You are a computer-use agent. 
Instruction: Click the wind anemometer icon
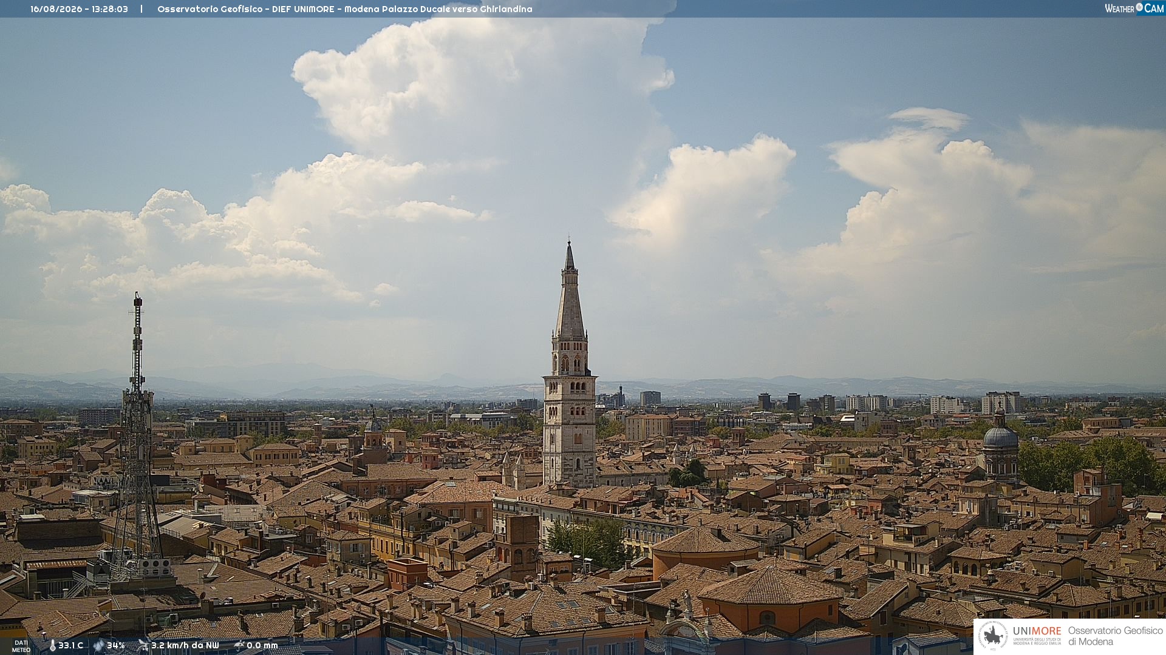(143, 645)
